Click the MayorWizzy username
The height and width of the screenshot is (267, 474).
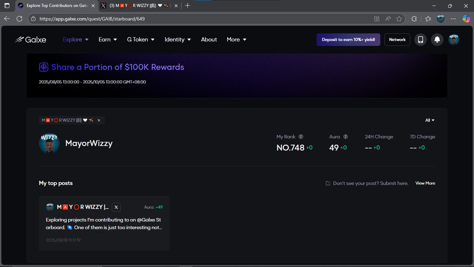pos(89,143)
